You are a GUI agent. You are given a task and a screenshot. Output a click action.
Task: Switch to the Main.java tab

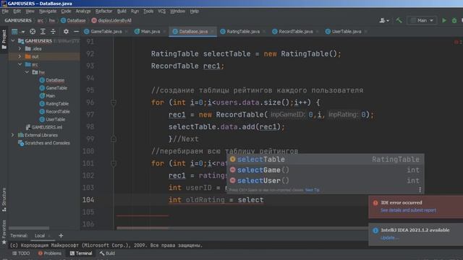[150, 31]
